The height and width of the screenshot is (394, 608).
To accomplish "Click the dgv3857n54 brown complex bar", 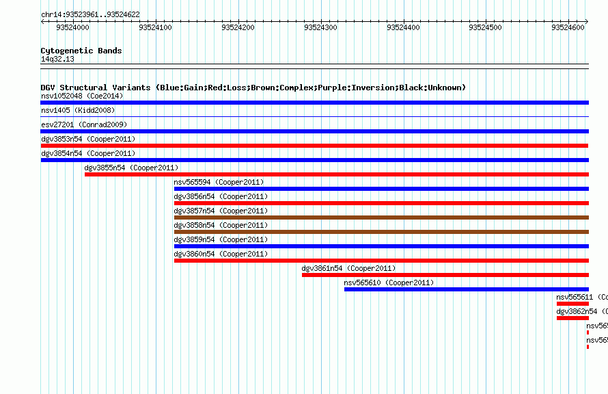I will coord(381,218).
